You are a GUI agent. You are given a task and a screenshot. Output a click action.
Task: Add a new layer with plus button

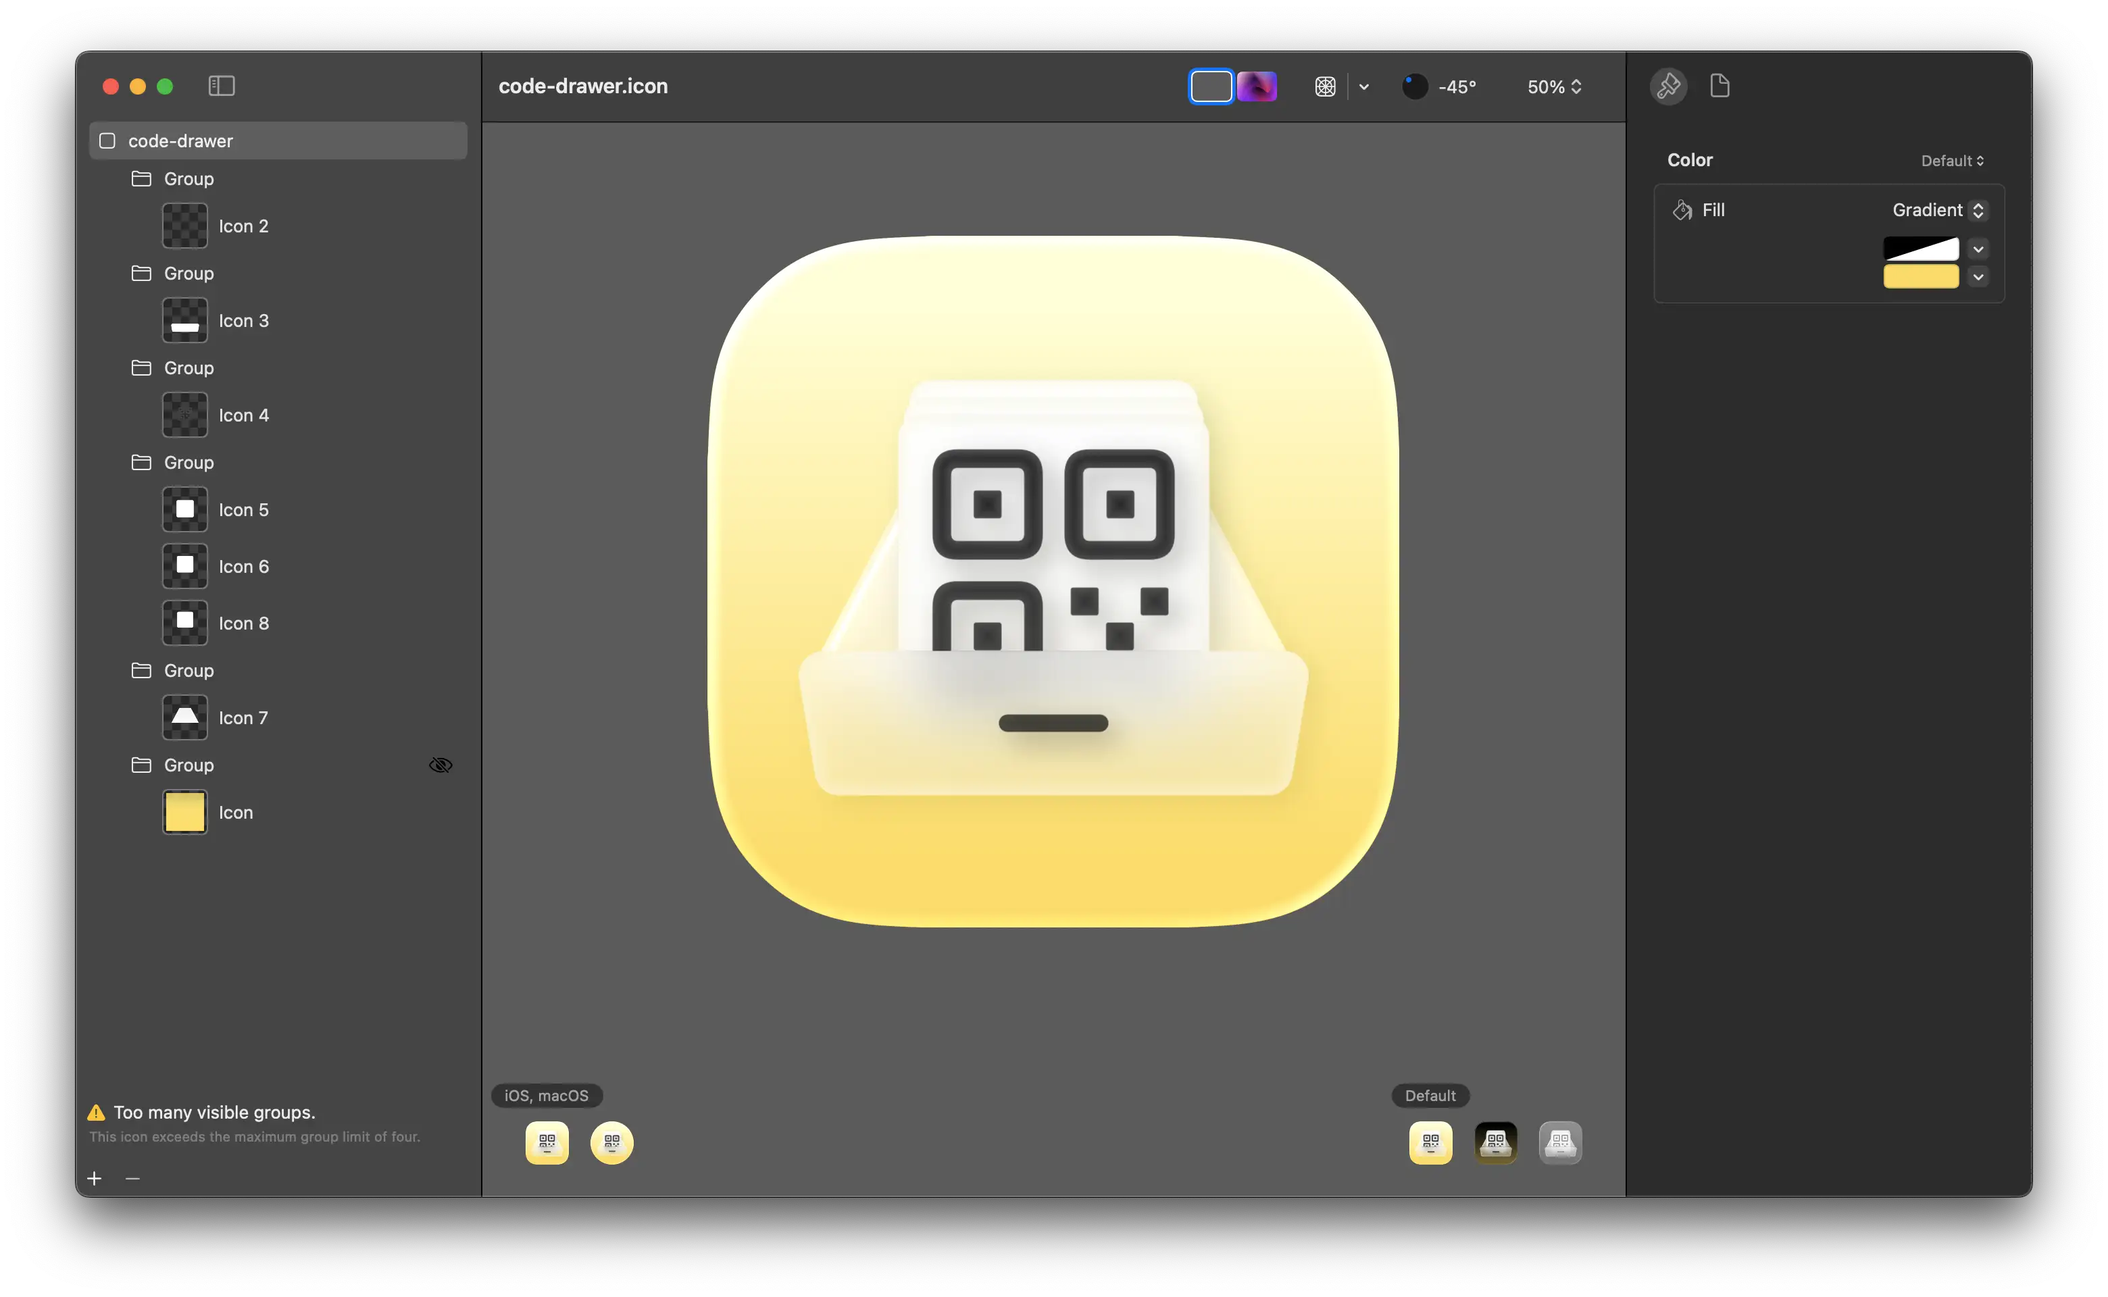pyautogui.click(x=95, y=1179)
